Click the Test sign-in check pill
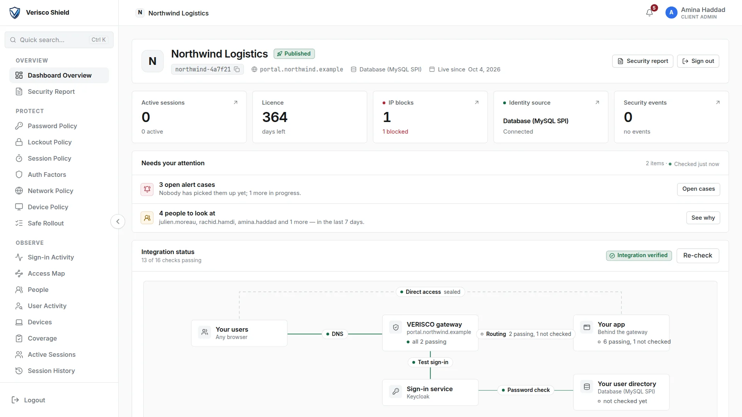 (x=430, y=362)
